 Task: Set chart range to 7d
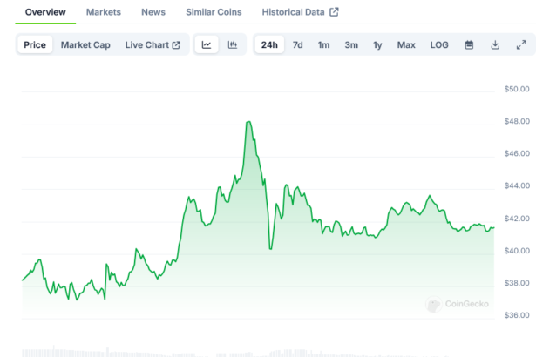click(298, 44)
